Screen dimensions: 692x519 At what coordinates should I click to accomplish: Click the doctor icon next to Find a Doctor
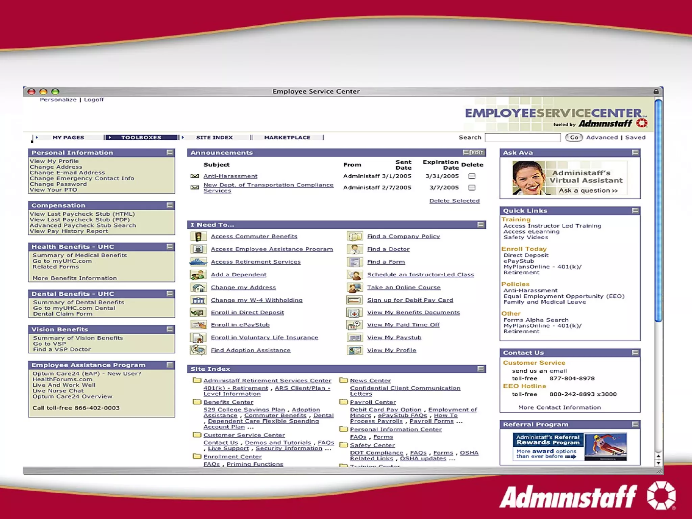[x=355, y=249]
